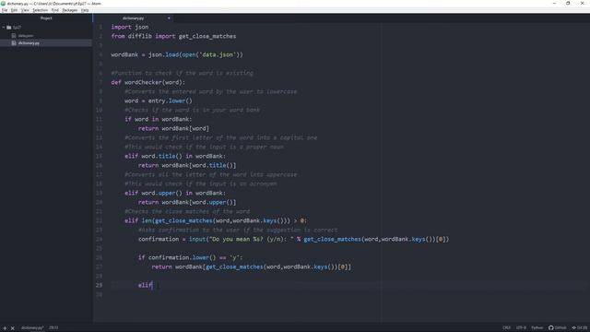The image size is (590, 332).
Task: Click the 'def wordChecker(word):' line
Action: (x=147, y=82)
